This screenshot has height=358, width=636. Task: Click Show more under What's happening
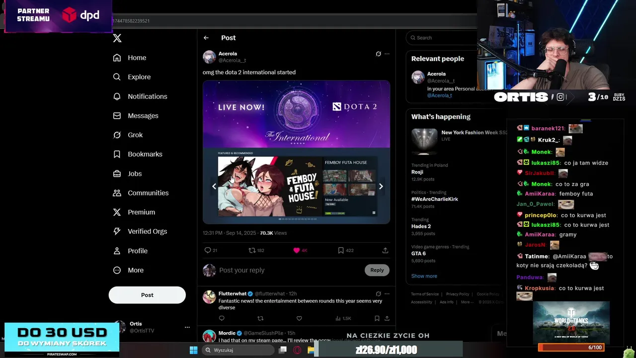point(424,276)
